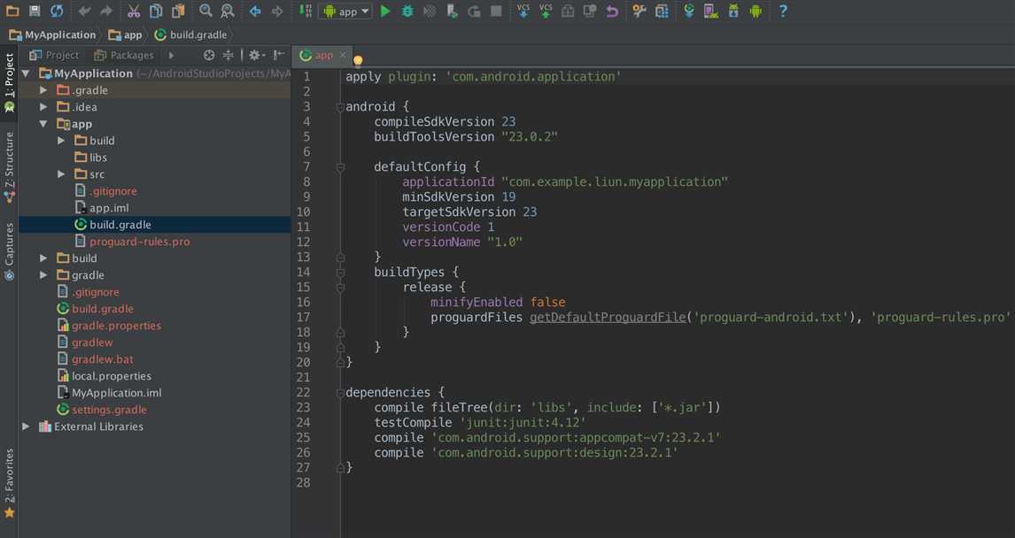Image resolution: width=1015 pixels, height=538 pixels.
Task: Click the VCS Update Project icon
Action: 523,11
